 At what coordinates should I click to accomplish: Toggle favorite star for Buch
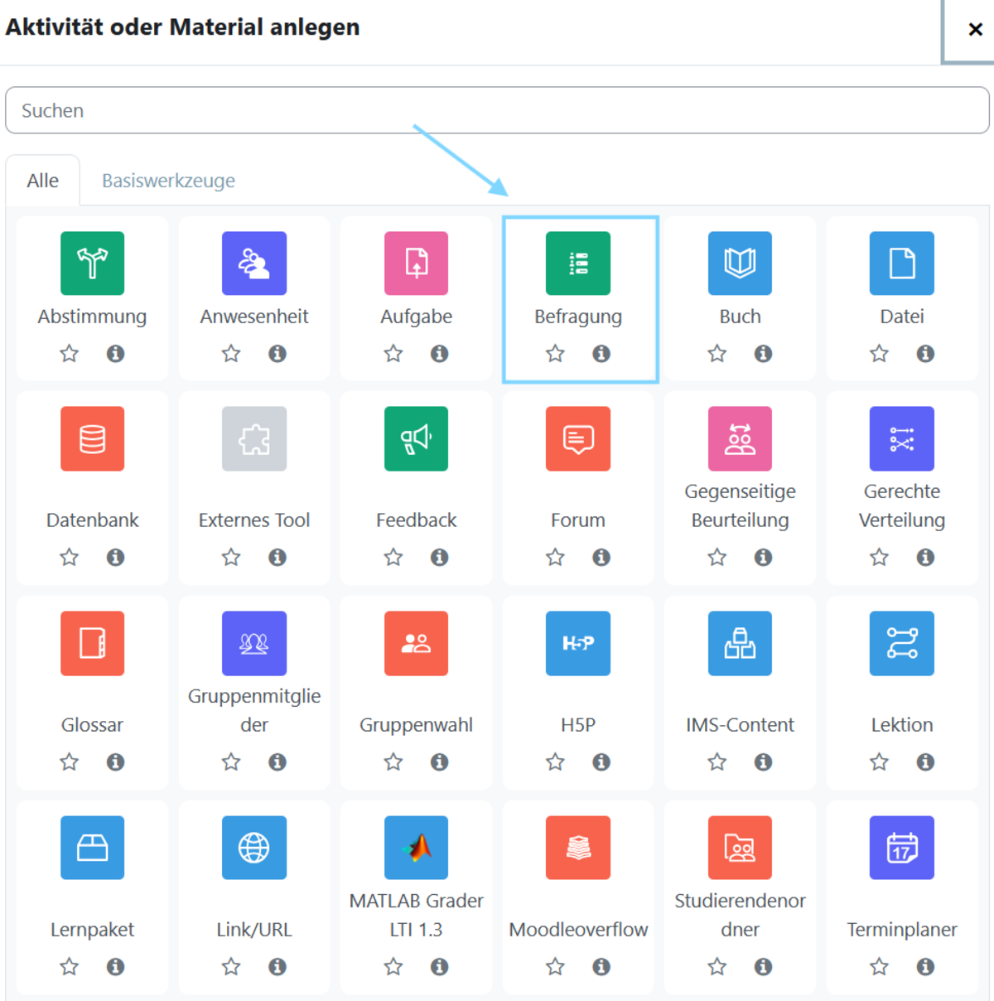tap(717, 354)
